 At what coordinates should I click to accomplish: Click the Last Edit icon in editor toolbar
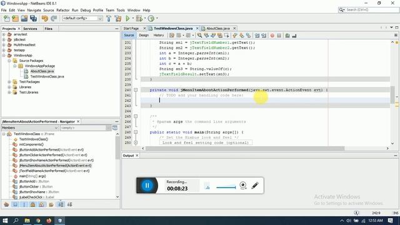pos(172,36)
